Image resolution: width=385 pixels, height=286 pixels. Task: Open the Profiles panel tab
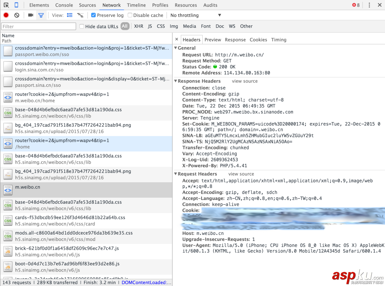tap(160, 5)
